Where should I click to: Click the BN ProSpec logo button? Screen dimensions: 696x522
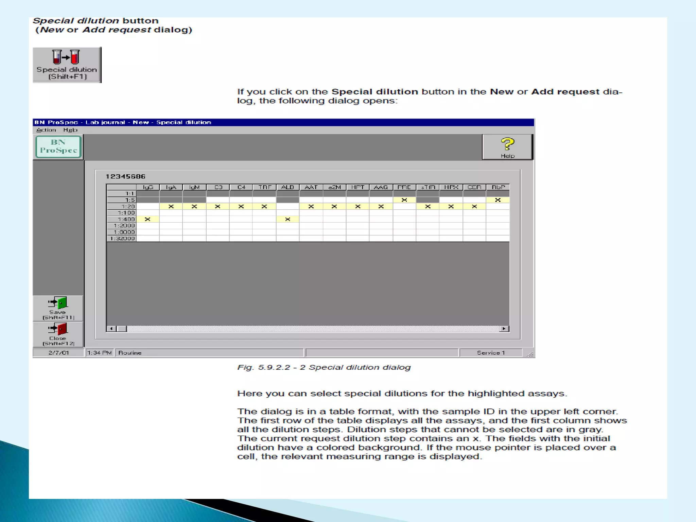[58, 147]
